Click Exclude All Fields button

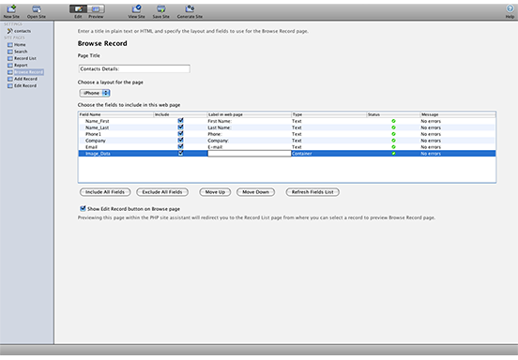coord(162,192)
